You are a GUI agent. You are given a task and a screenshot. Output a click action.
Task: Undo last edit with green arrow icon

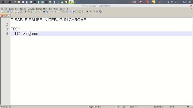click(x=36, y=12)
